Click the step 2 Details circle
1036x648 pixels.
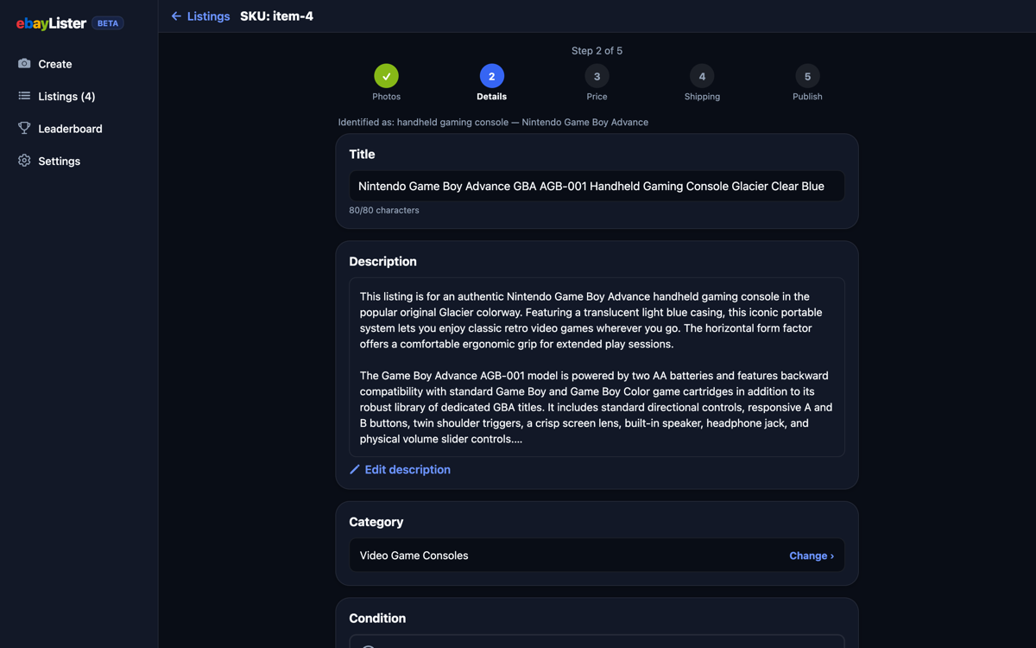tap(491, 76)
